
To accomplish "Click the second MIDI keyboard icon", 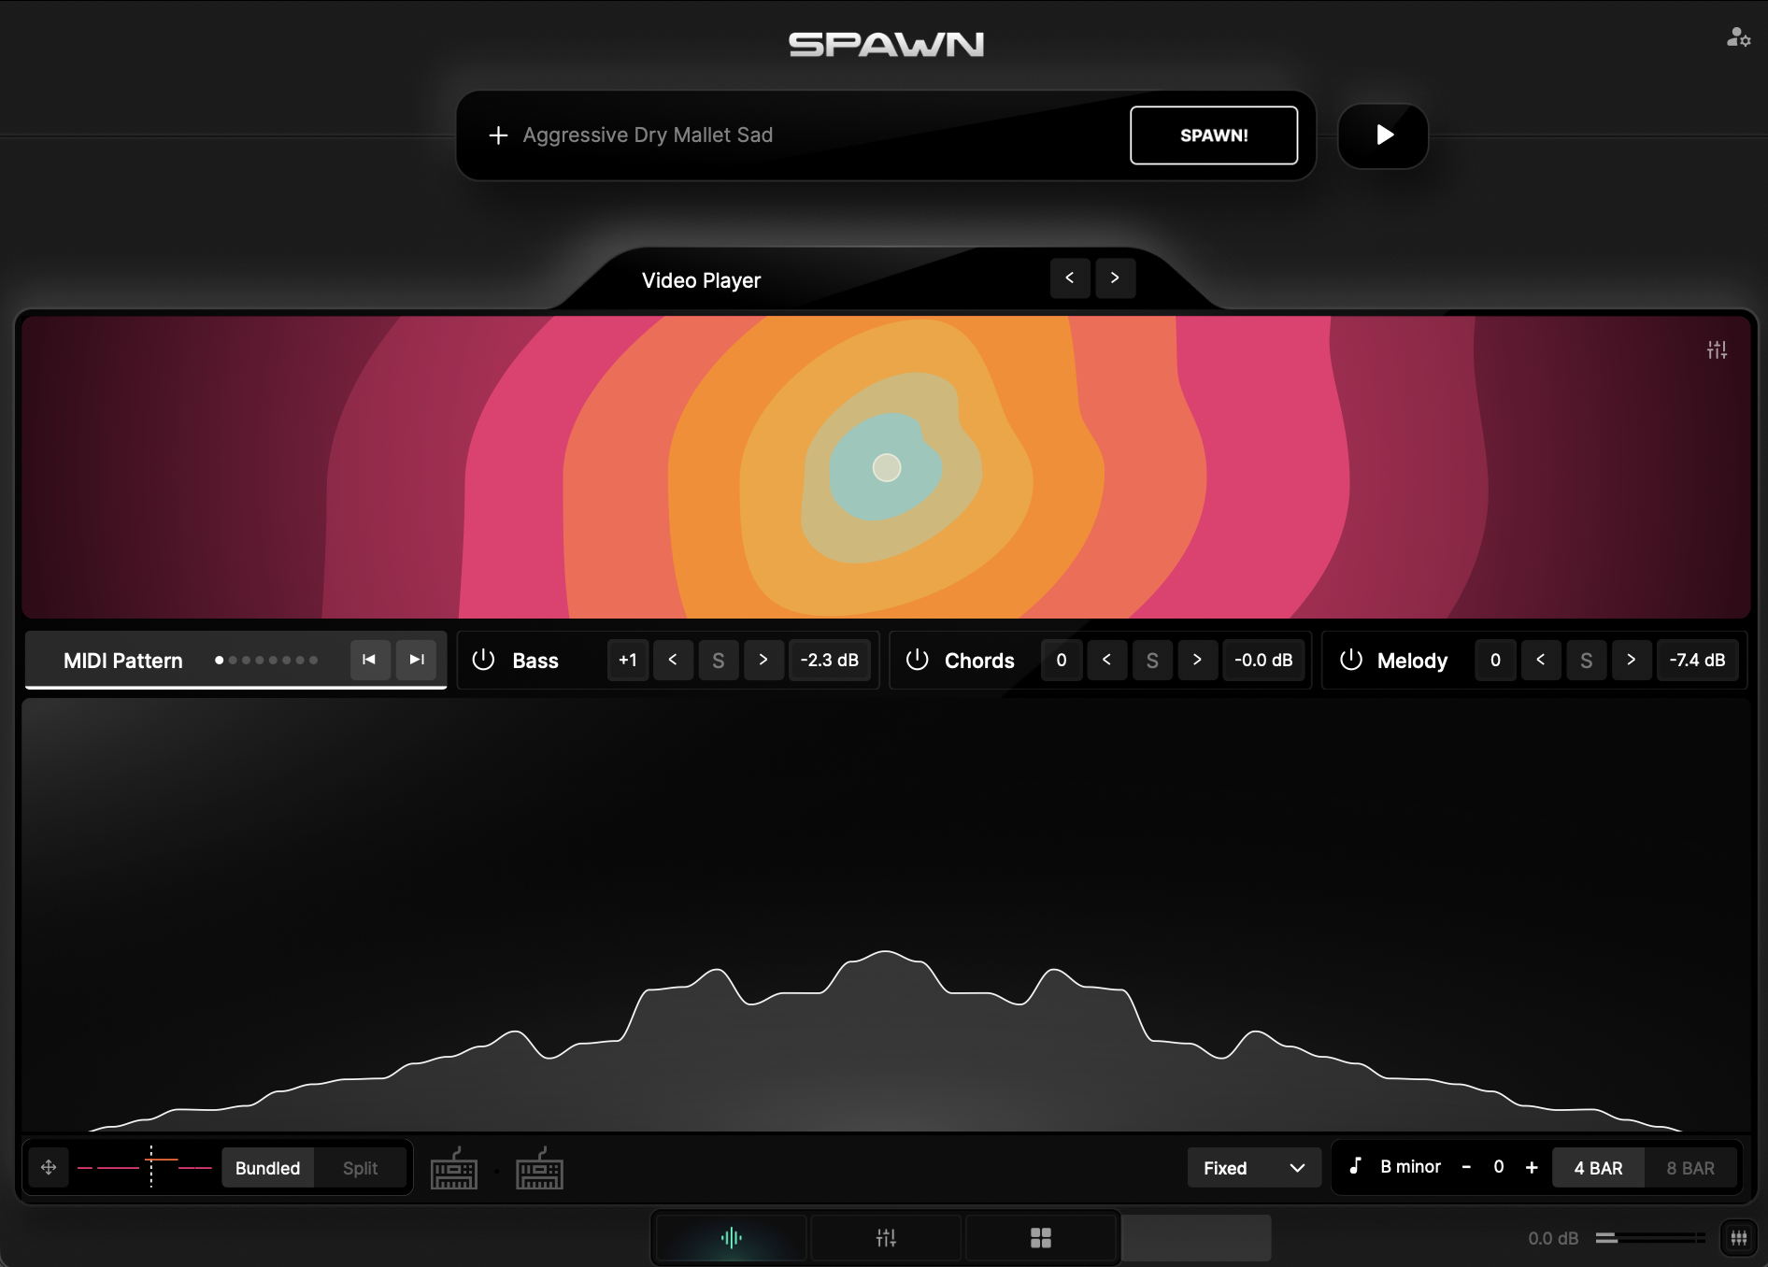I will click(x=539, y=1169).
